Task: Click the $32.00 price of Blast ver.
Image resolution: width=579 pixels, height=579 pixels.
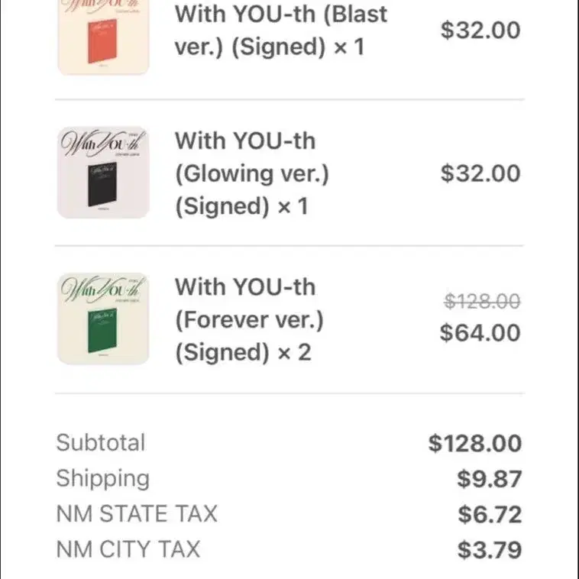Action: [480, 31]
